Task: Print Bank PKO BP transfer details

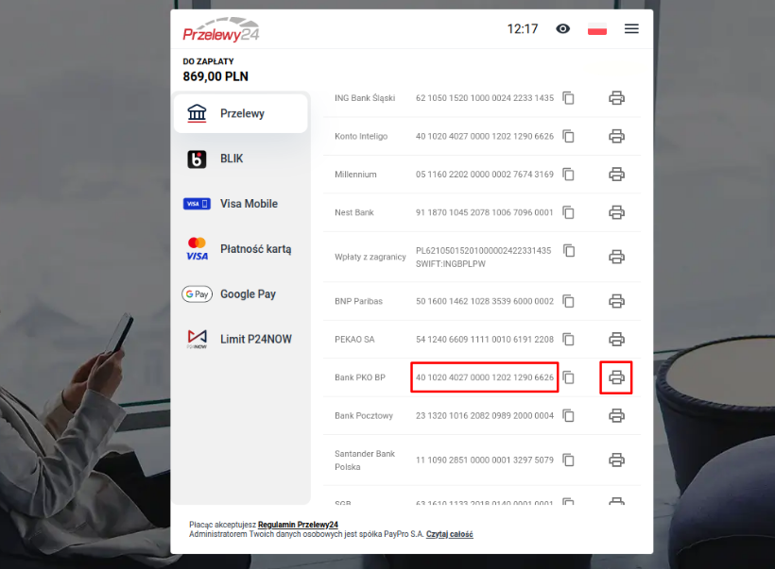Action: click(x=616, y=377)
